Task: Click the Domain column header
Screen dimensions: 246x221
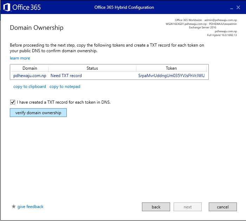Action: click(x=30, y=68)
